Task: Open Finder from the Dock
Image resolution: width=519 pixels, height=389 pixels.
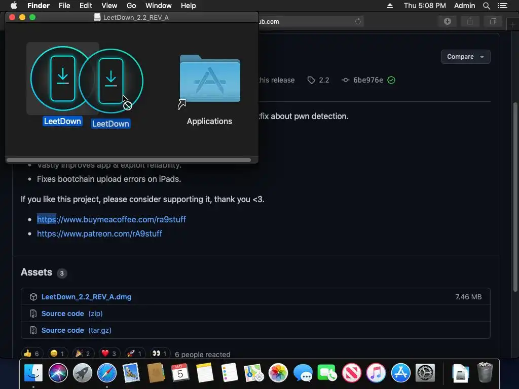Action: tap(33, 373)
